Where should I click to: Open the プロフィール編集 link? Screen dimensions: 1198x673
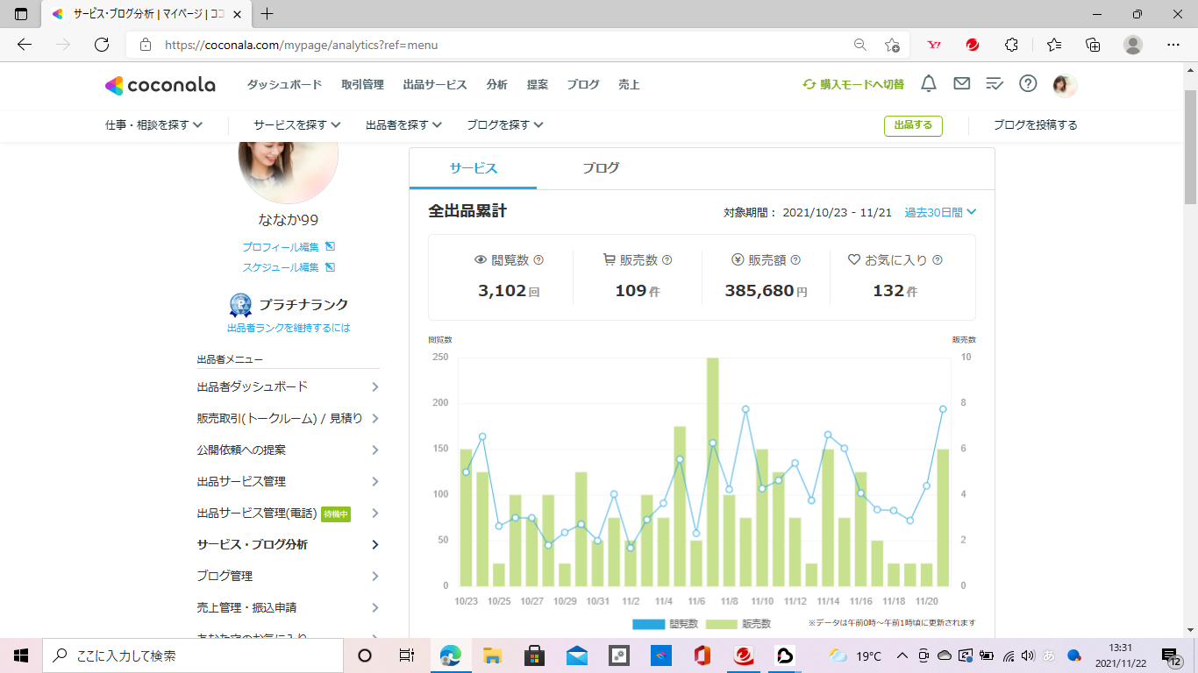(289, 247)
